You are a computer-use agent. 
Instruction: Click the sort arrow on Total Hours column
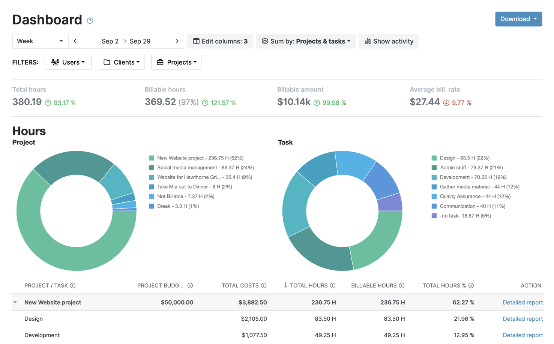click(x=286, y=285)
